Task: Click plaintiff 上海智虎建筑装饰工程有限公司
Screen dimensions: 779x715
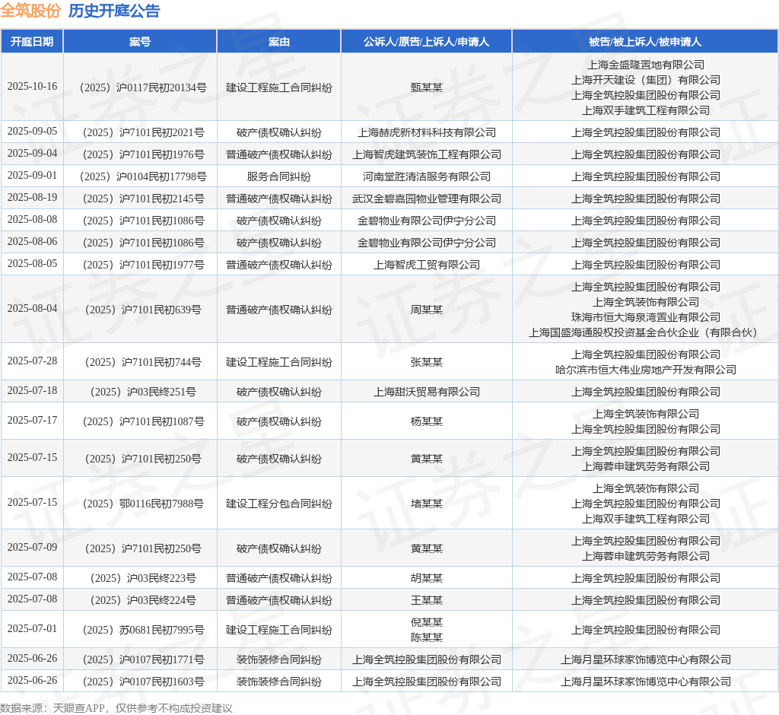Action: pos(427,154)
